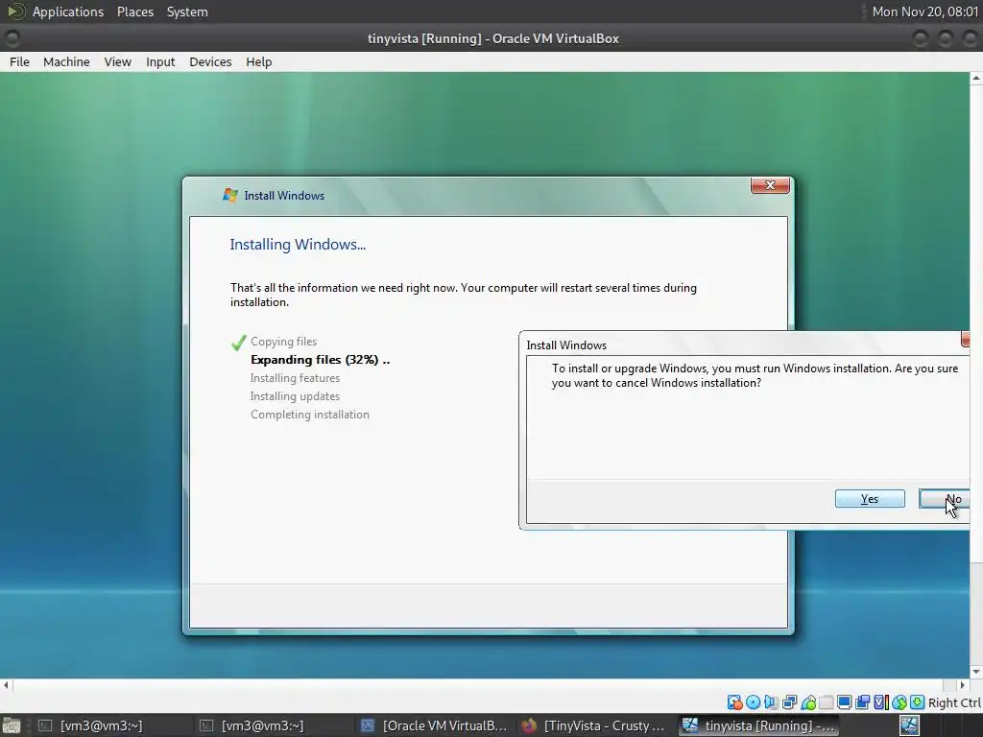
Task: Click the USB devices status icon
Action: [x=808, y=702]
